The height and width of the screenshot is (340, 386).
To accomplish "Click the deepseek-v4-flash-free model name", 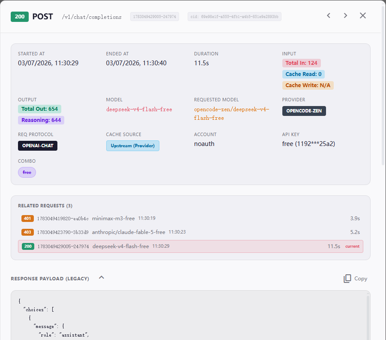I will (x=139, y=109).
